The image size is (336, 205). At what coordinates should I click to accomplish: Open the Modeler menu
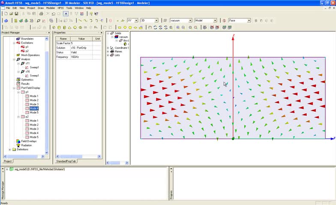(50, 8)
